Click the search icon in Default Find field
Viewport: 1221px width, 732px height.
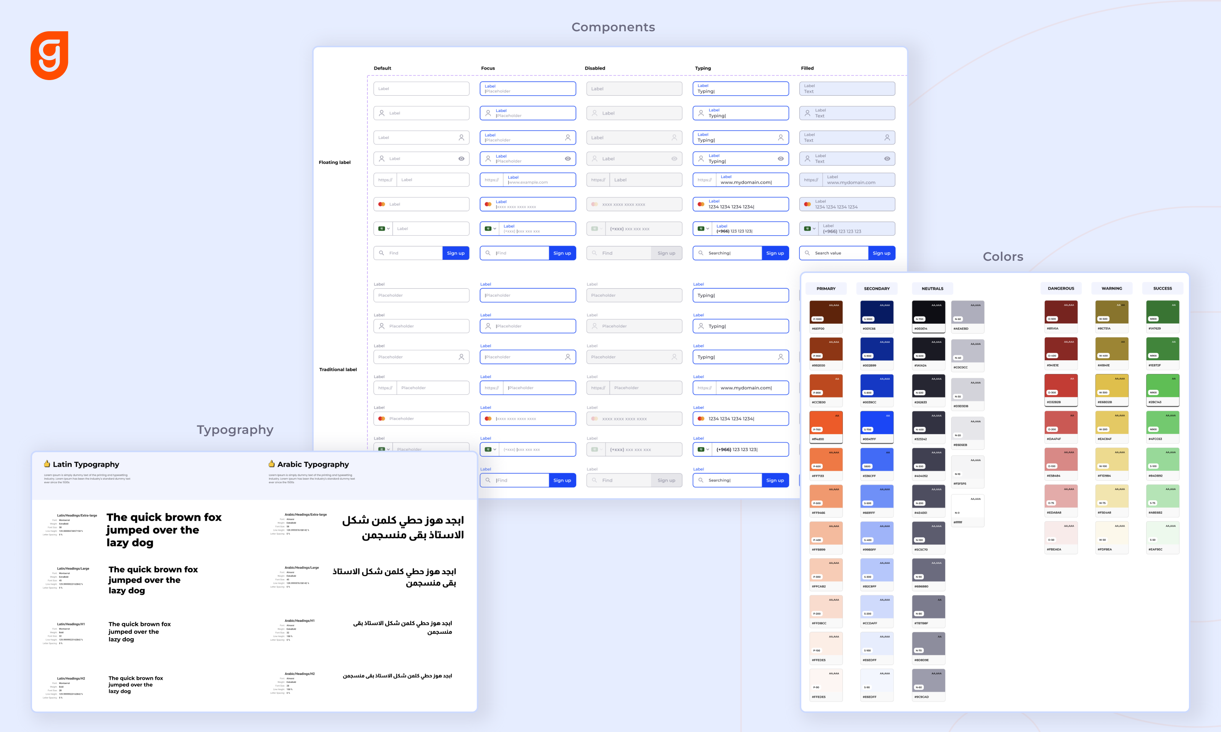(382, 253)
